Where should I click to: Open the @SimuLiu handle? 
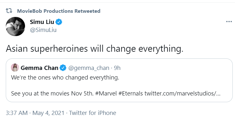(43, 30)
